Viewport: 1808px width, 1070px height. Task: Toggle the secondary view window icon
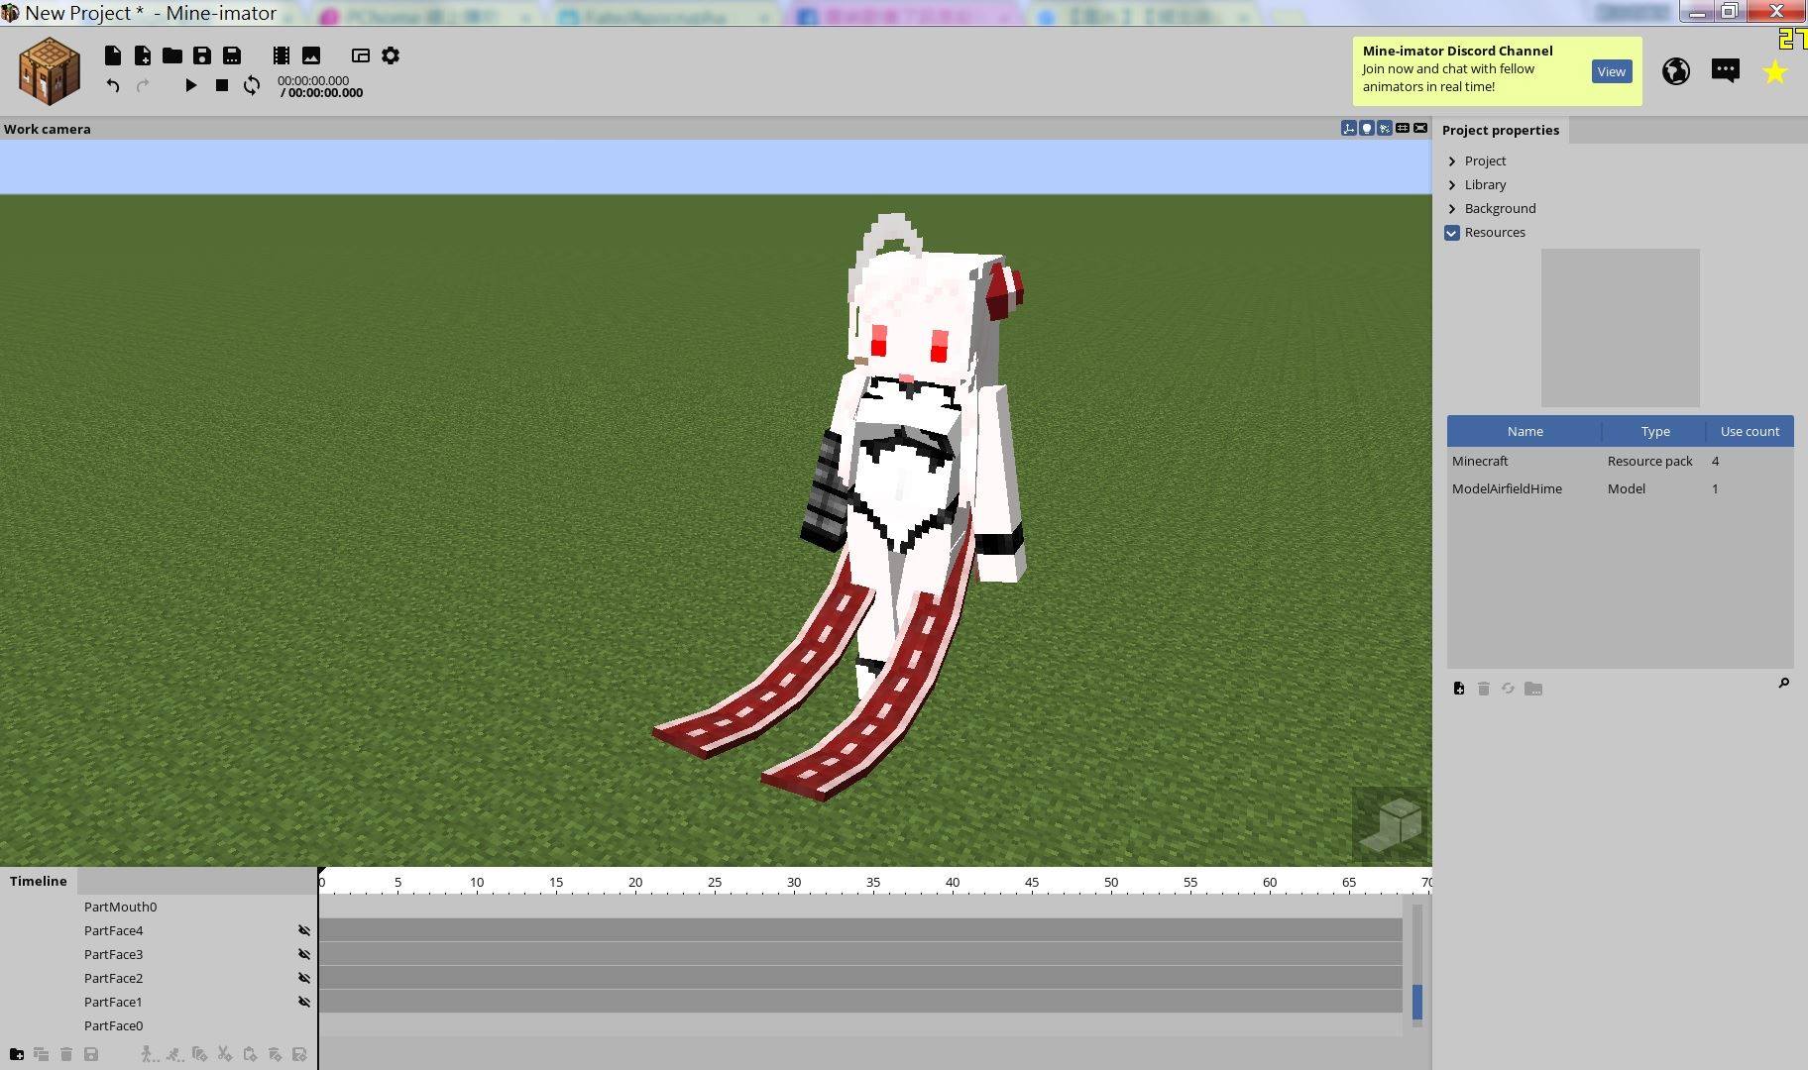pyautogui.click(x=361, y=55)
